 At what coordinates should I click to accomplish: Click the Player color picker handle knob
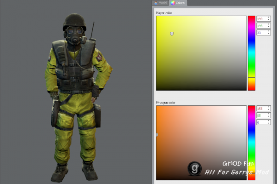pos(172,34)
